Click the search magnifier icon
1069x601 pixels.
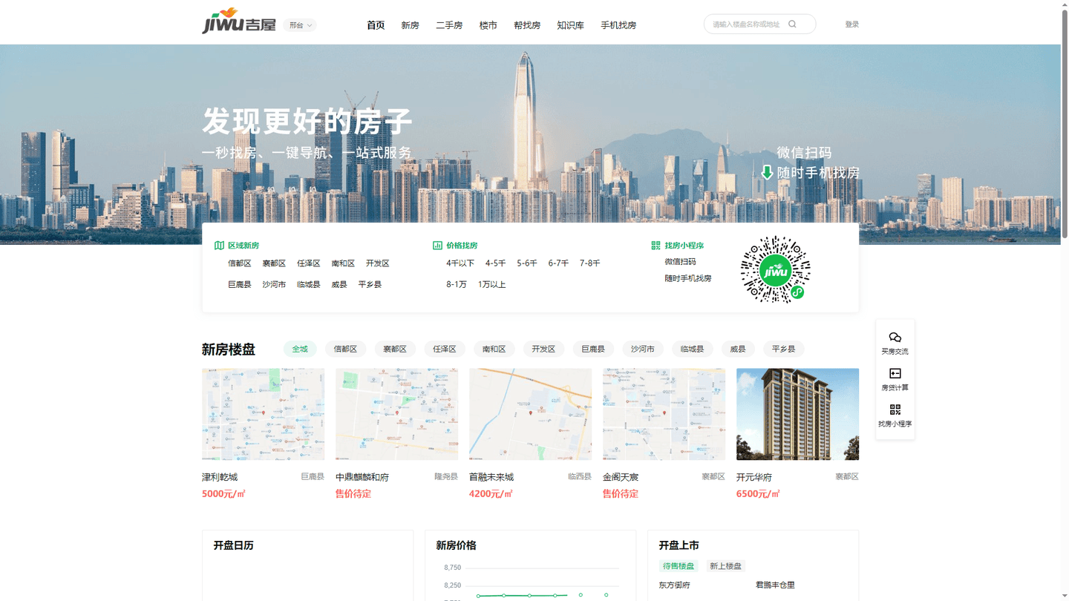coord(792,24)
